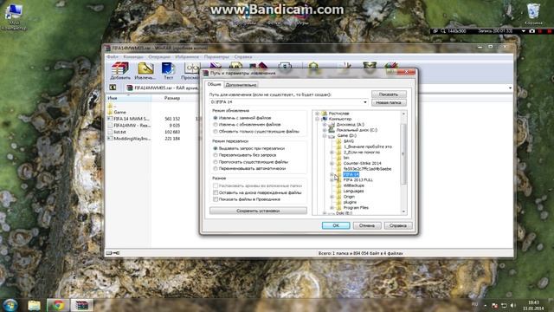The height and width of the screenshot is (312, 554).
Task: Click the folder tree scroll-down arrow
Action: [403, 211]
